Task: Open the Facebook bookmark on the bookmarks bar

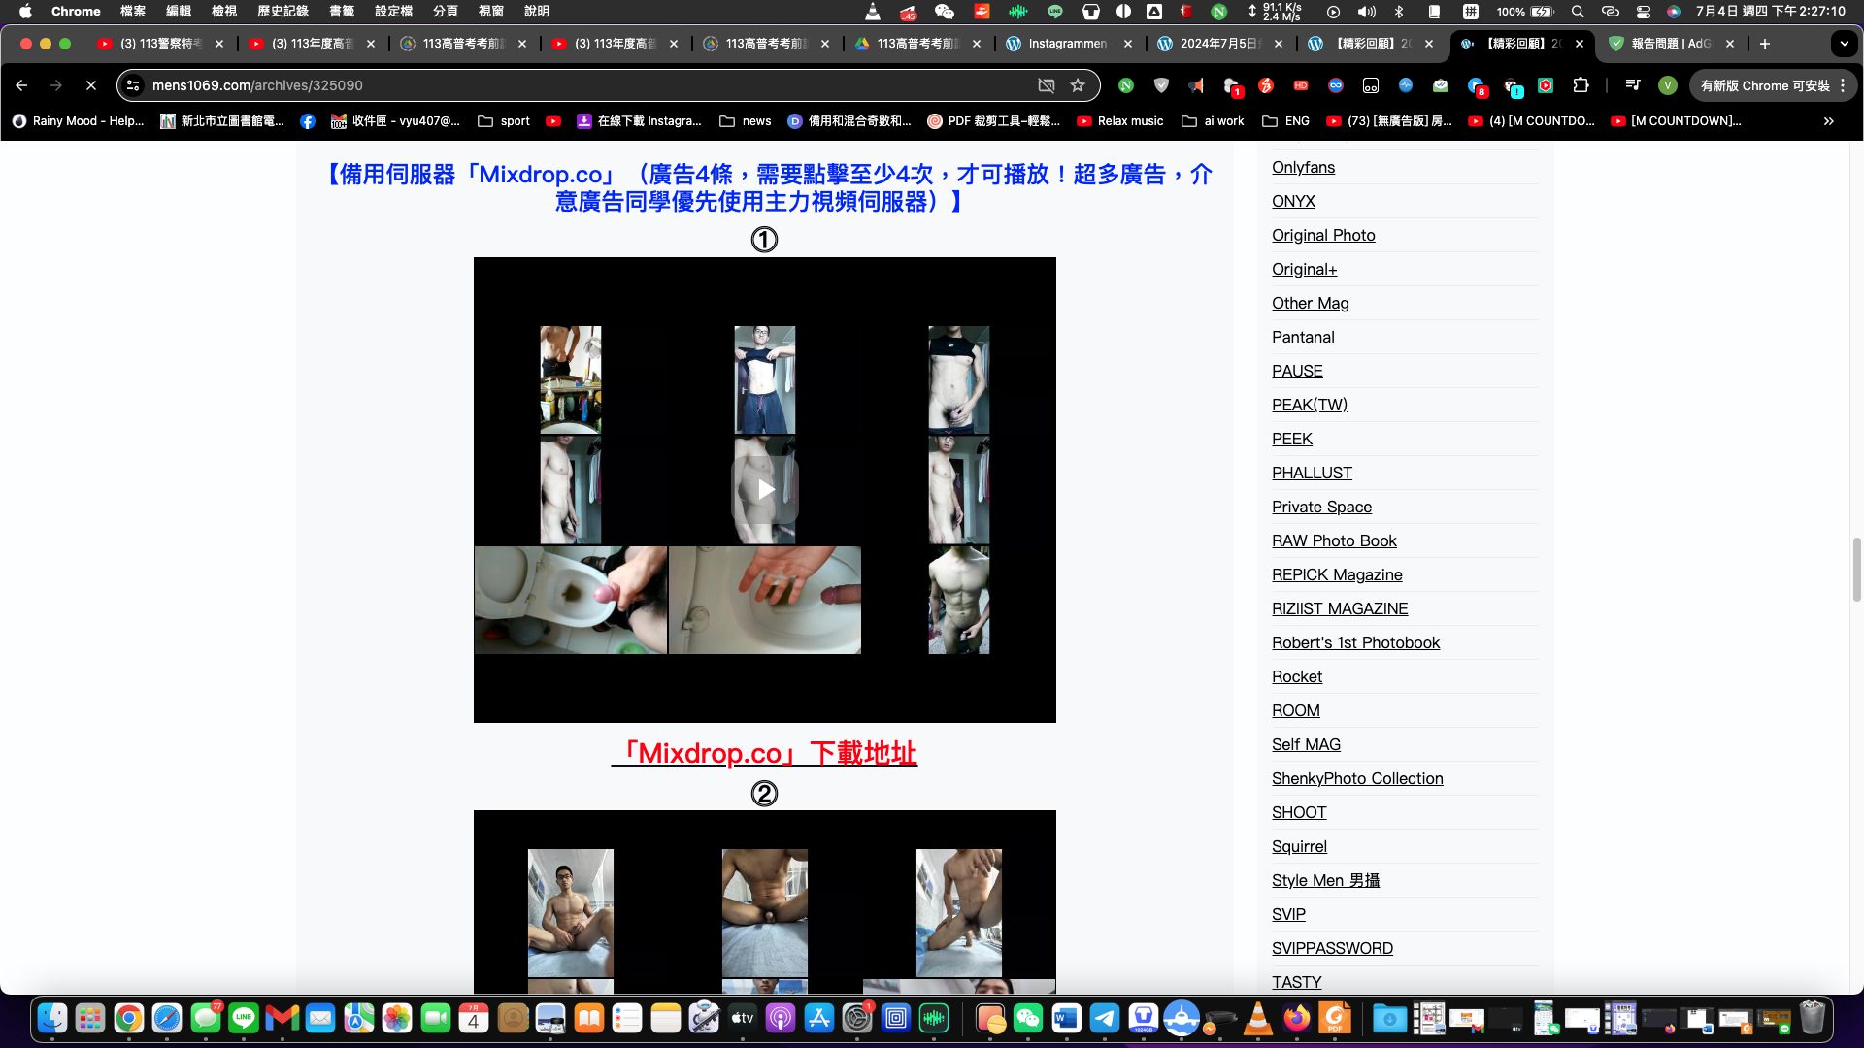Action: [308, 120]
